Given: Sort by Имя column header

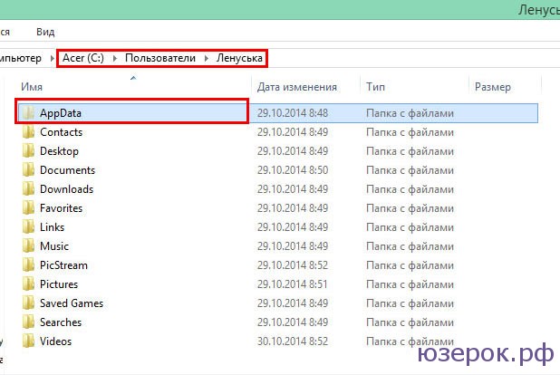Looking at the screenshot, I should pos(33,87).
